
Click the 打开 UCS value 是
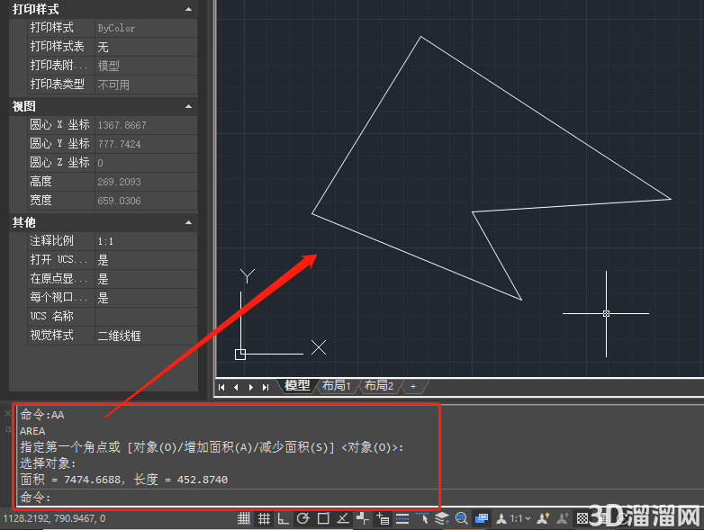point(146,260)
